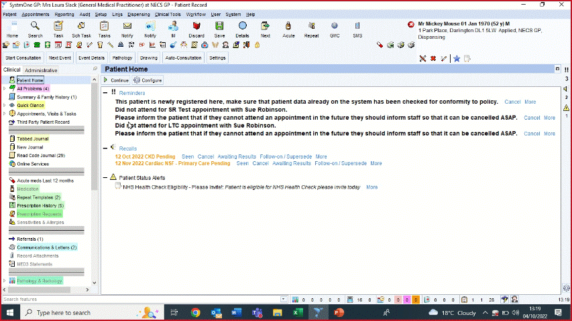Click the Continue button

116,80
